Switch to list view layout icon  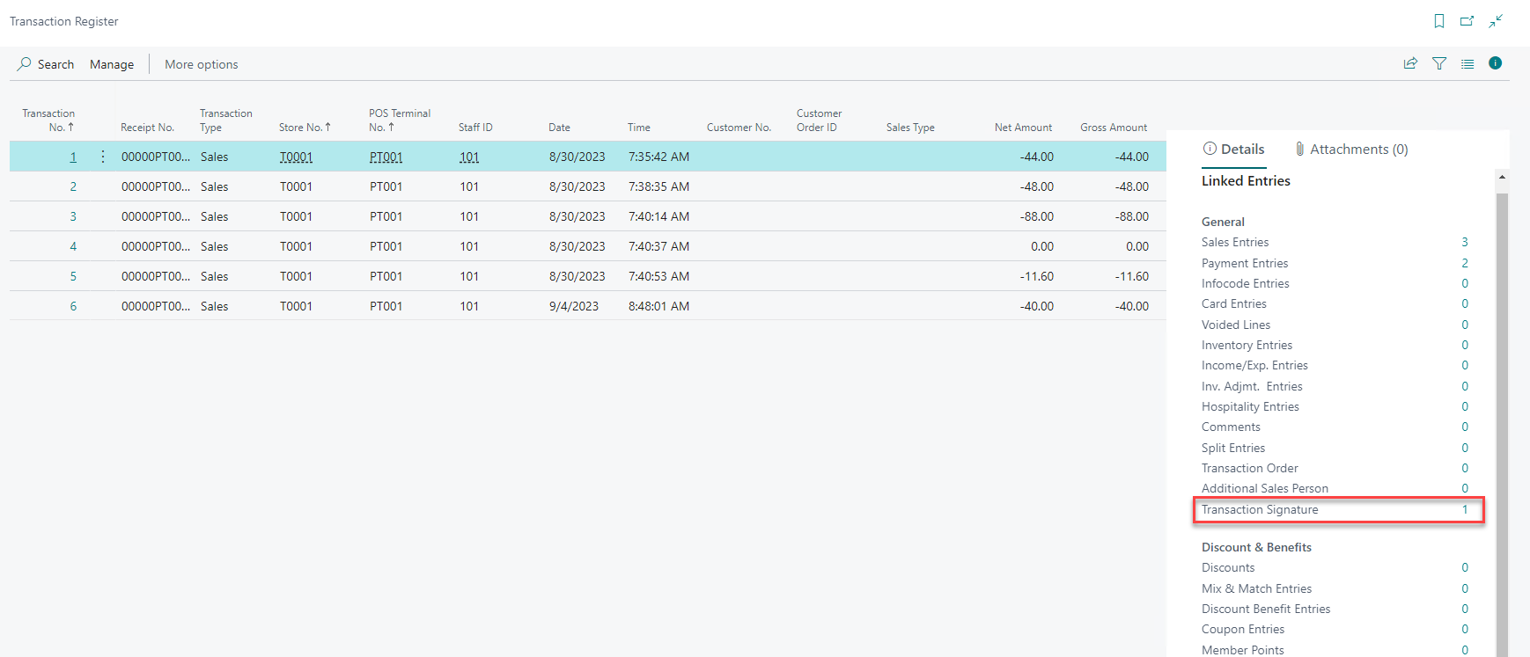coord(1467,63)
